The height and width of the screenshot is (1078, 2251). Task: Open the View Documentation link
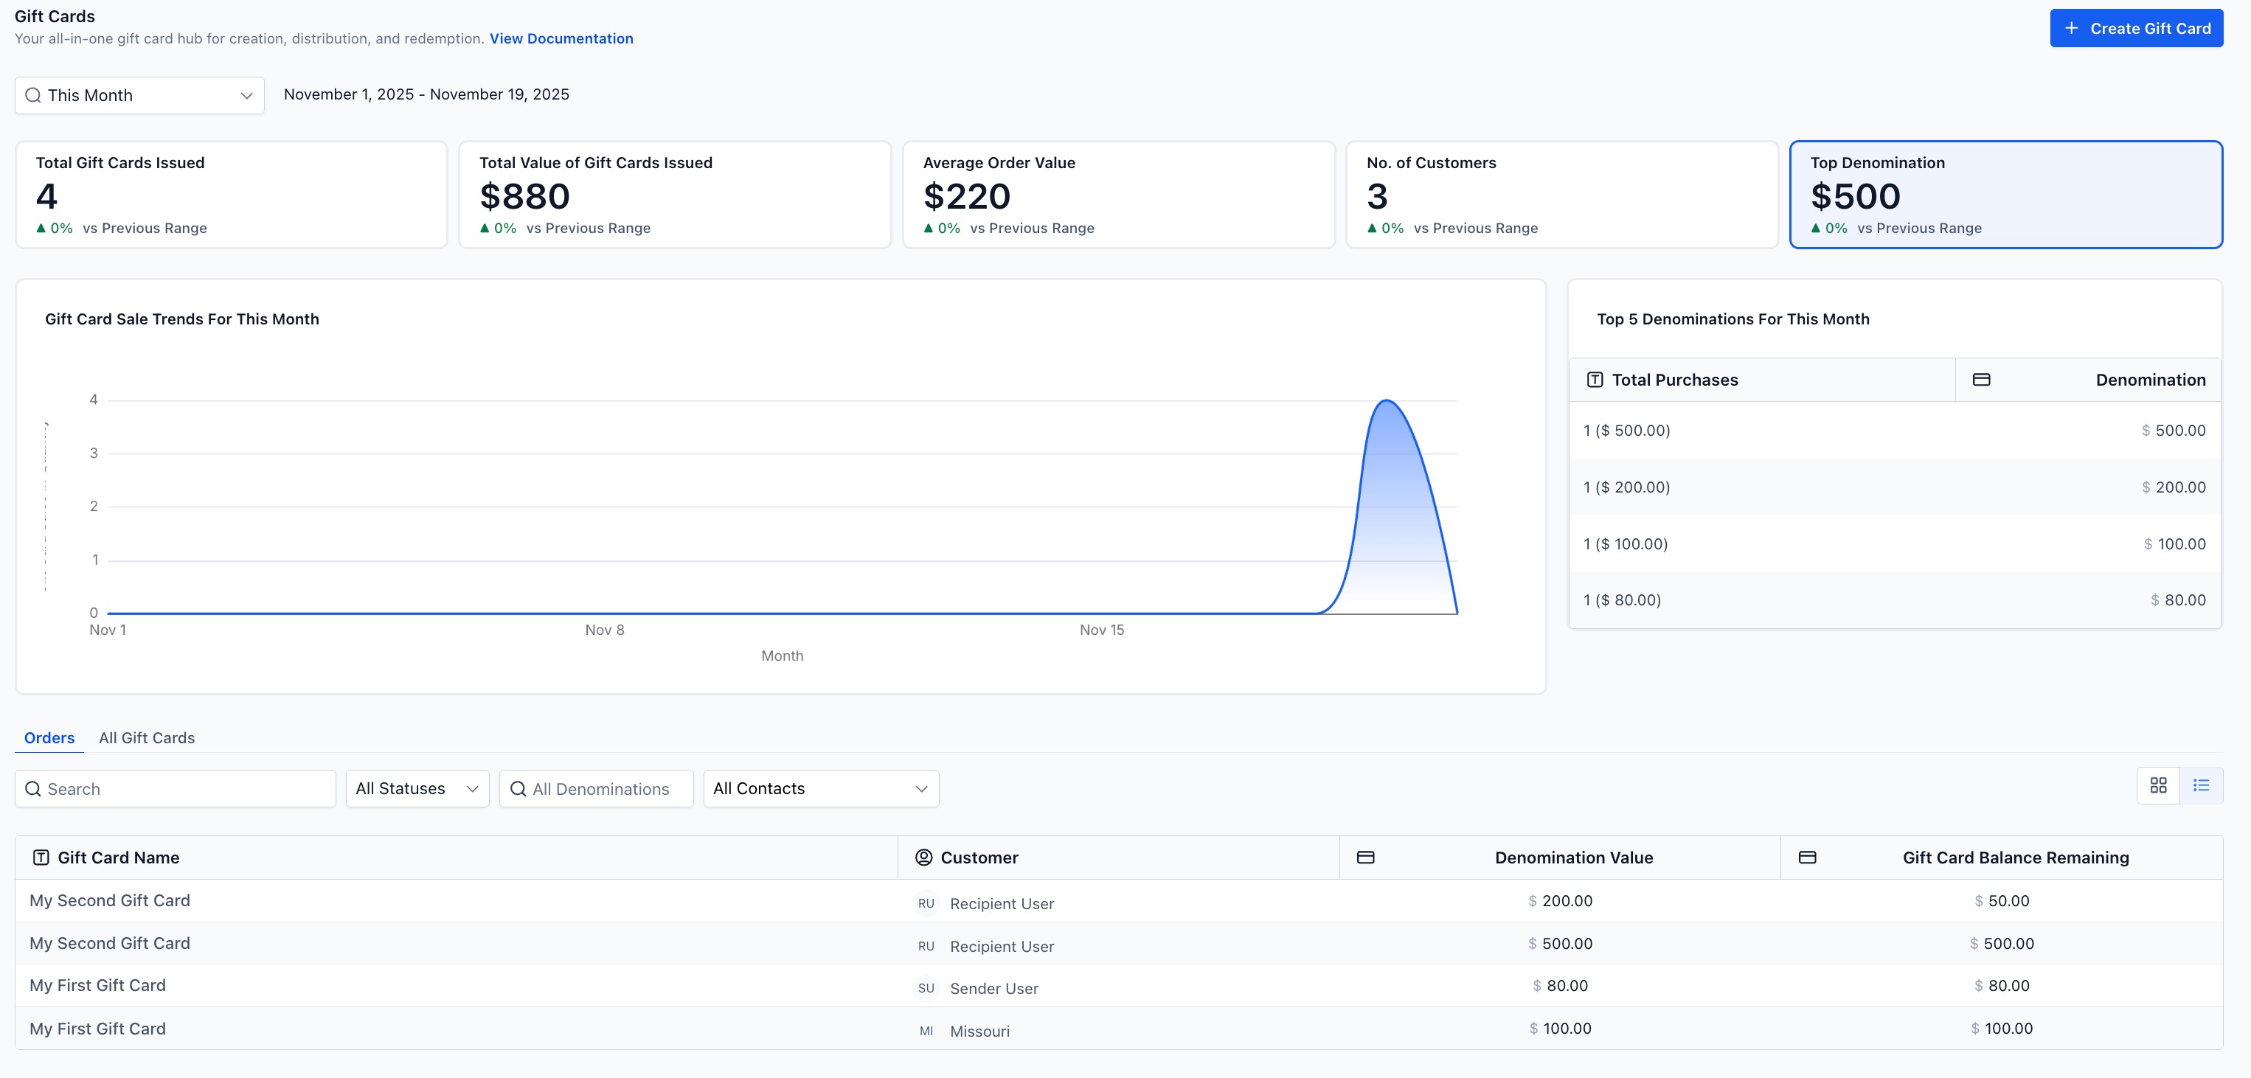[x=561, y=38]
